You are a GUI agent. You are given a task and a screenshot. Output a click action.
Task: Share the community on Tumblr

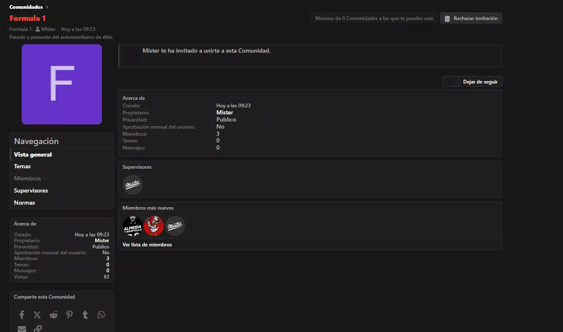[x=85, y=315]
